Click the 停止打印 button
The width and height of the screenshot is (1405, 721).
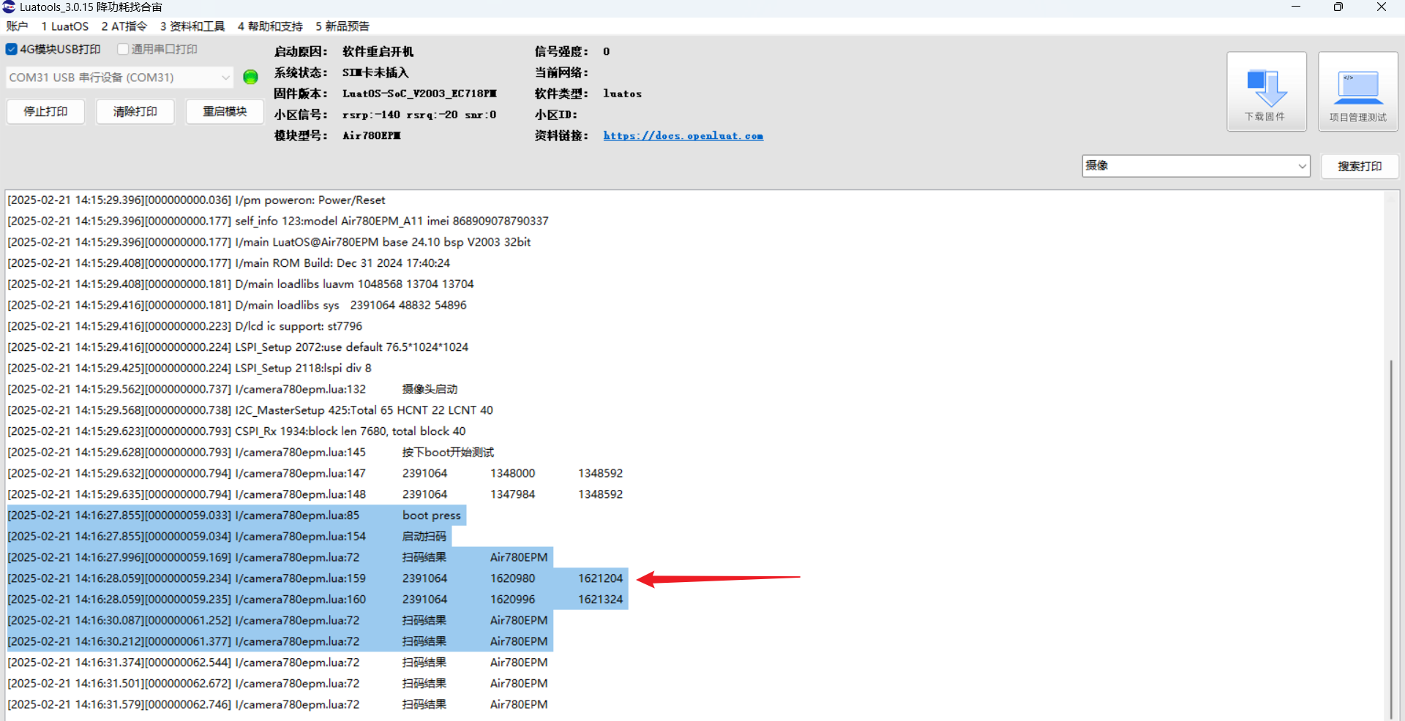pos(45,111)
